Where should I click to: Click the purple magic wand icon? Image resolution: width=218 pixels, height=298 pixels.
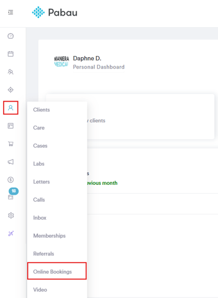[x=11, y=233]
